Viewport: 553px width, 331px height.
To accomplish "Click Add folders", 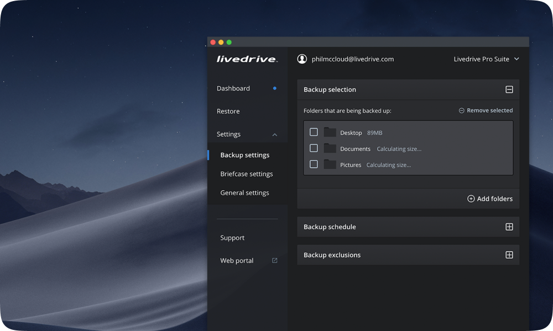I will pos(490,199).
